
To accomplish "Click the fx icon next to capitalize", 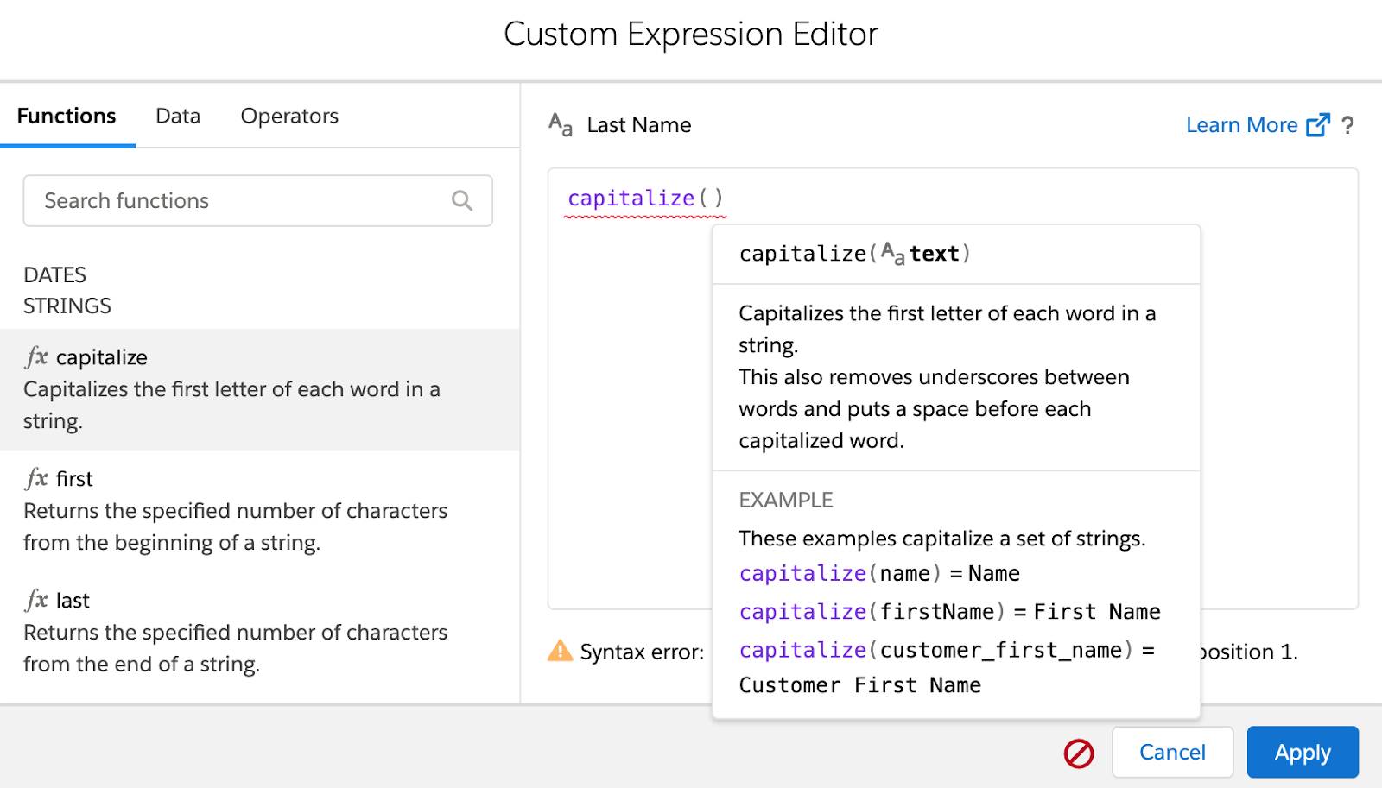I will pos(36,356).
